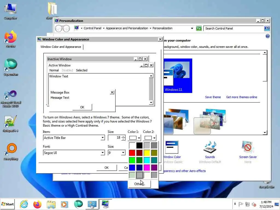
Task: Pick the bright blue color swatch
Action: pos(132,168)
